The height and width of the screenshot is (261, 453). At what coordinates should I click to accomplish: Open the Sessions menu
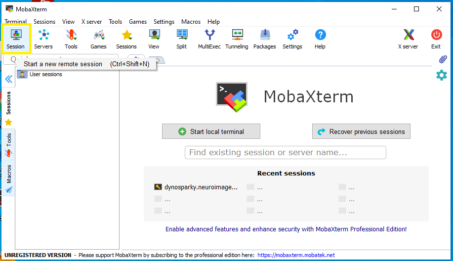[x=44, y=22]
